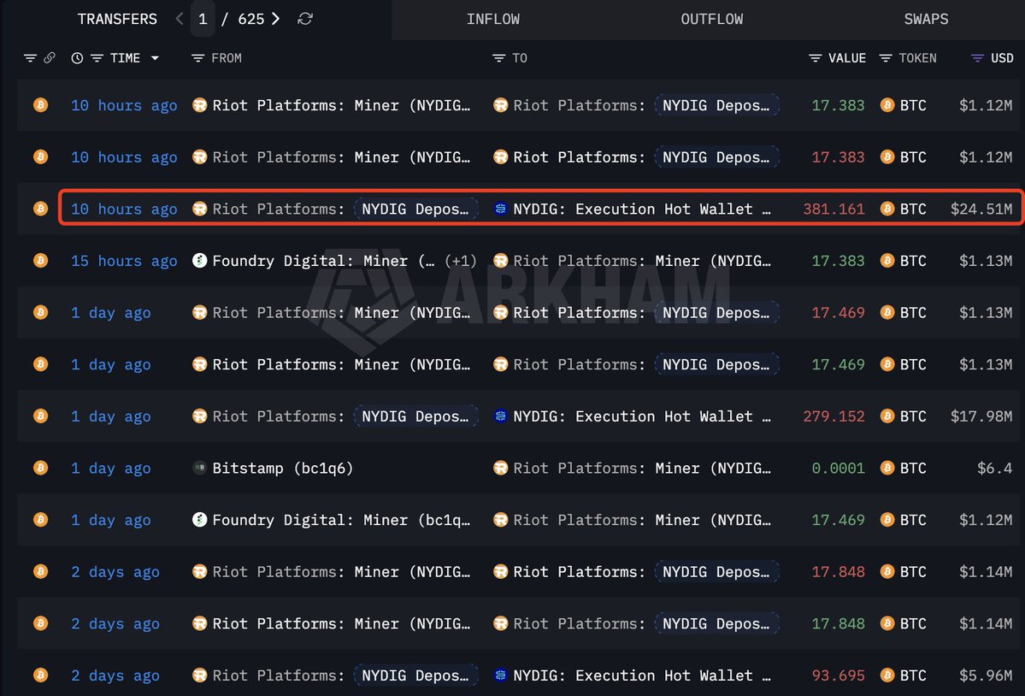Viewport: 1025px width, 696px height.
Task: Click the $24.51M USD amount
Action: pyautogui.click(x=981, y=209)
